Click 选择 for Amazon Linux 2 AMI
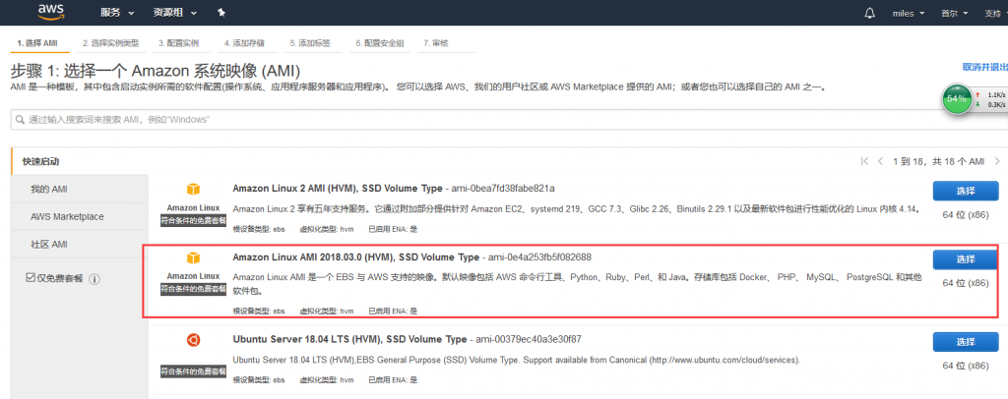 (x=966, y=191)
